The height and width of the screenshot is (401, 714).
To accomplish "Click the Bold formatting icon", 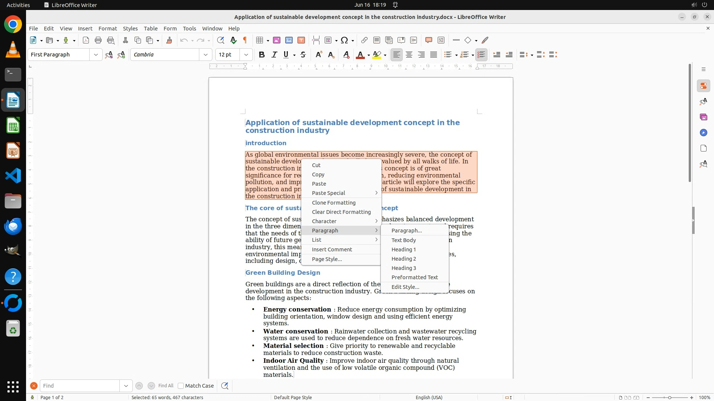I will (x=262, y=55).
